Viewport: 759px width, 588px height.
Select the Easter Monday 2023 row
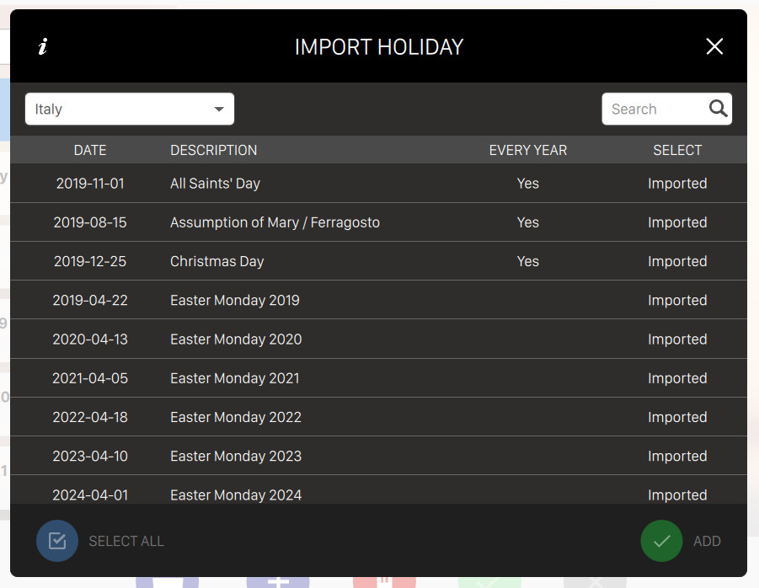click(x=236, y=456)
